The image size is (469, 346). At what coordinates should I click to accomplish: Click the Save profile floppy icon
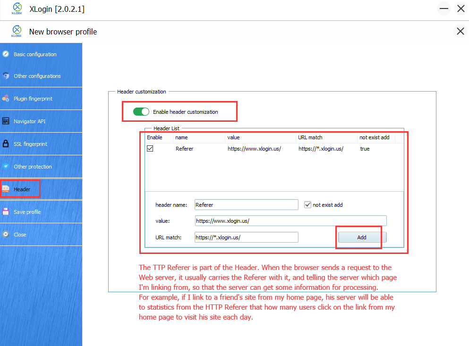coord(6,212)
